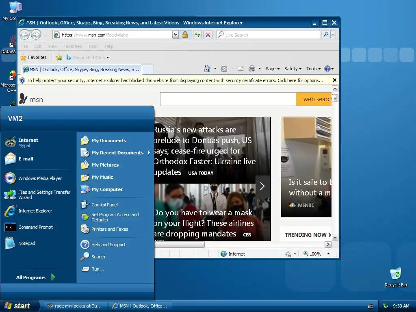The width and height of the screenshot is (416, 312).
Task: Open Favorites star button
Action: [x=33, y=57]
